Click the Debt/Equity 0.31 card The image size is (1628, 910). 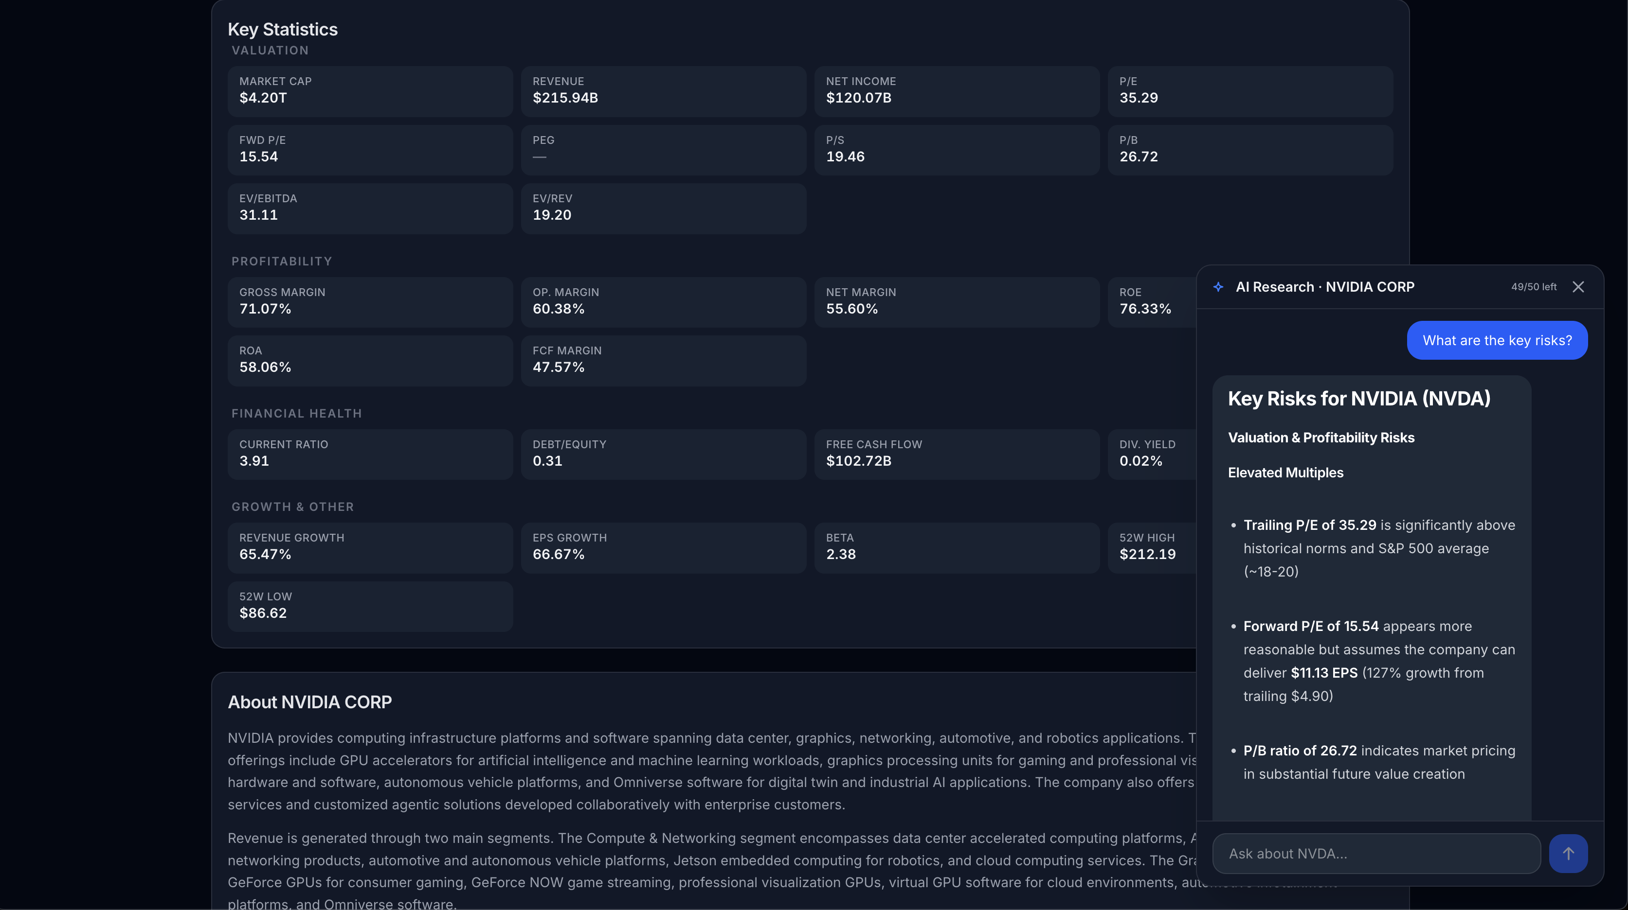[664, 454]
